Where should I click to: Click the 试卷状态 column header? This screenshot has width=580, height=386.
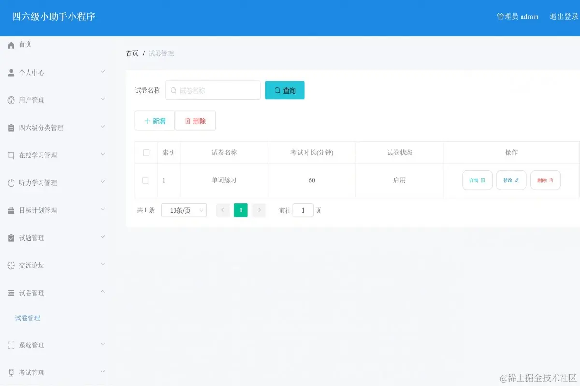tap(399, 152)
